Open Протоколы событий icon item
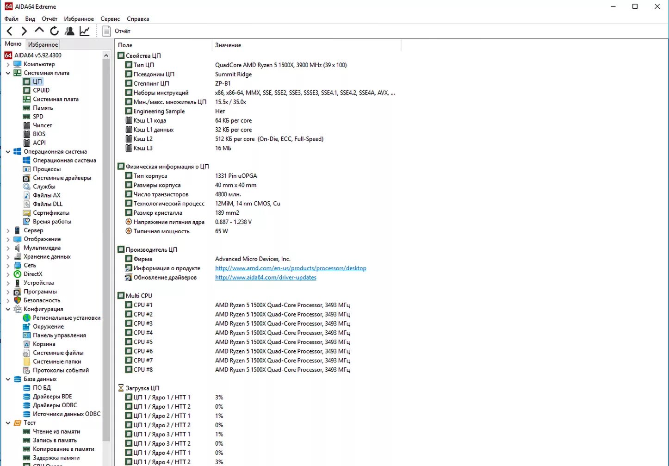Image resolution: width=669 pixels, height=466 pixels. click(26, 370)
